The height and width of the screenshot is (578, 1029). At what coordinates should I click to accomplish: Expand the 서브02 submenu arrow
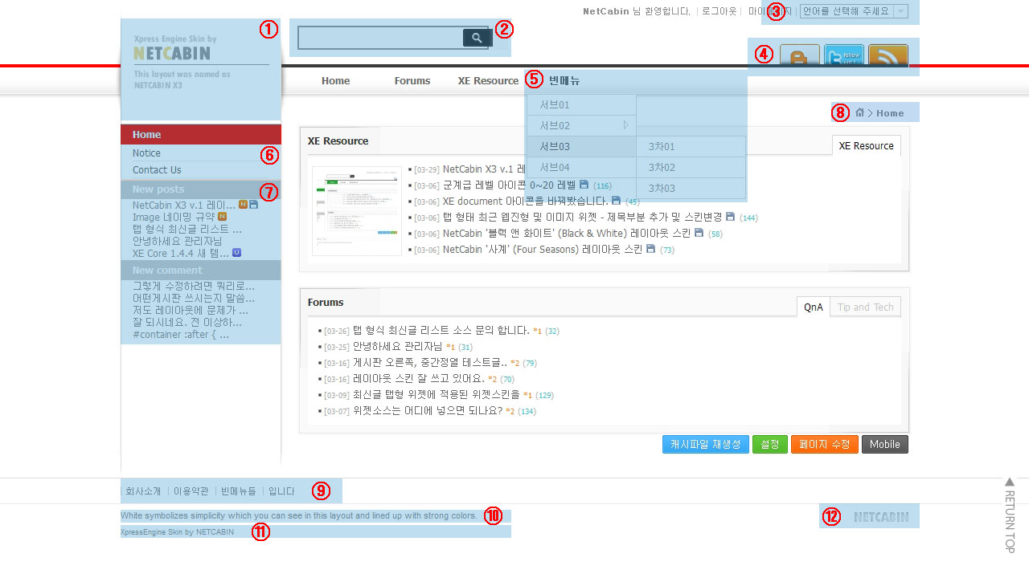pyautogui.click(x=626, y=125)
